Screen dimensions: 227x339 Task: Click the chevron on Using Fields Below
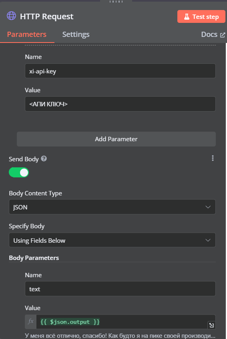point(208,240)
